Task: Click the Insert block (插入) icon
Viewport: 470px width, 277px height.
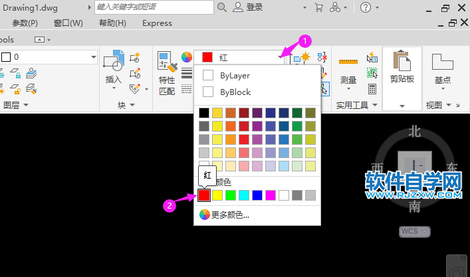Action: coord(114,61)
